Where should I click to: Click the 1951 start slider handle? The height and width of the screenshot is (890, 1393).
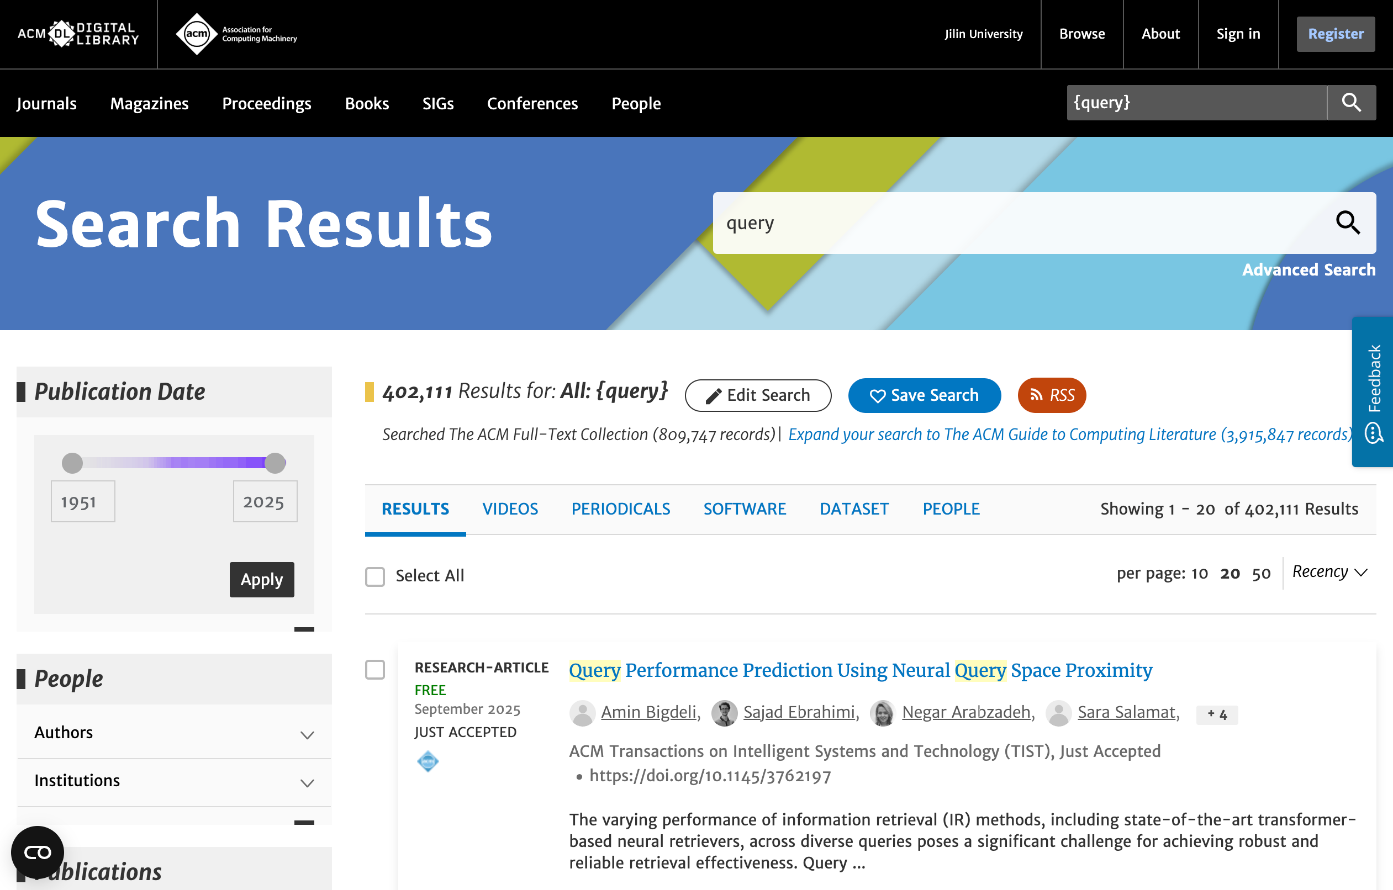72,463
